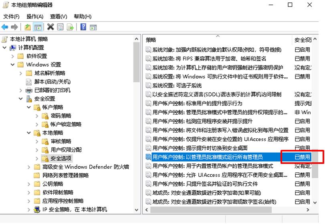This screenshot has height=224, width=325.
Task: Collapse the 计算机配置 node
Action: tap(4, 47)
